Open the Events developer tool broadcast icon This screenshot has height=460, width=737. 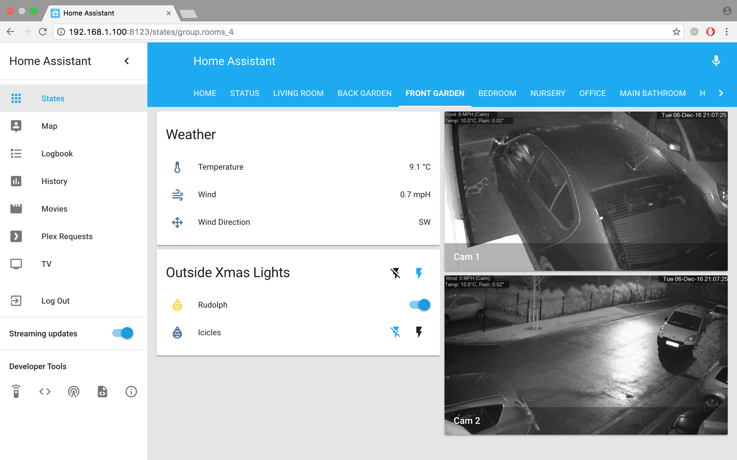click(x=74, y=392)
